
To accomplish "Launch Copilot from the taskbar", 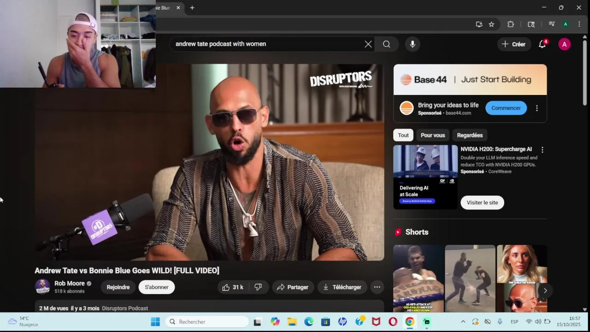I will click(x=275, y=322).
